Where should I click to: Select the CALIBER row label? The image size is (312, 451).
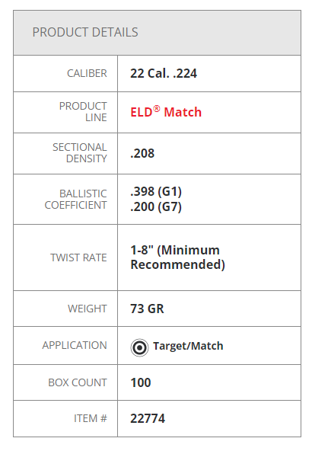click(x=87, y=73)
